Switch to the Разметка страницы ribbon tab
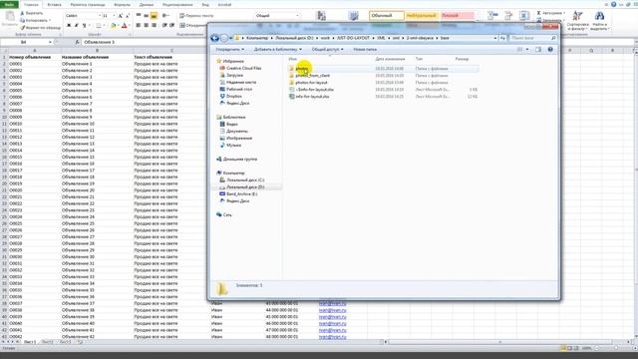This screenshot has height=359, width=638. coord(88,4)
